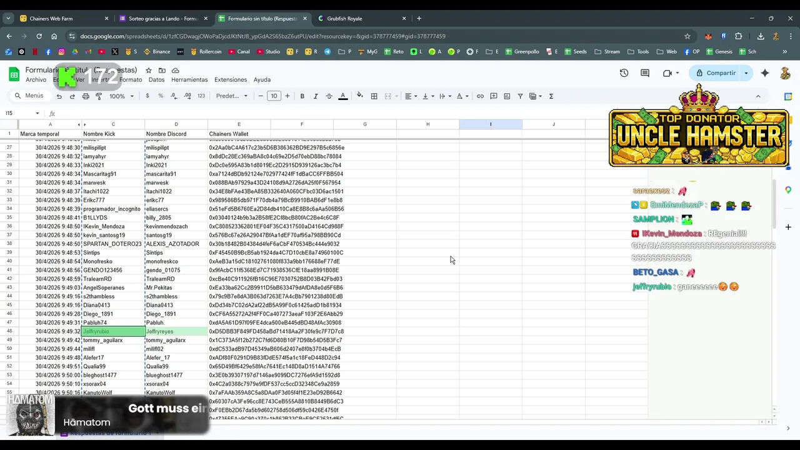Select the paint format tool

(99, 96)
